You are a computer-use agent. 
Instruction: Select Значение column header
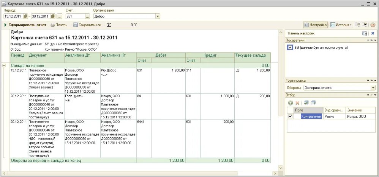coord(360,110)
